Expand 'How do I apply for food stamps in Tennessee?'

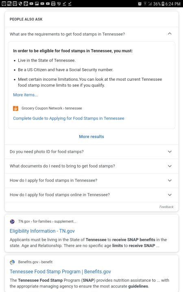(x=91, y=180)
